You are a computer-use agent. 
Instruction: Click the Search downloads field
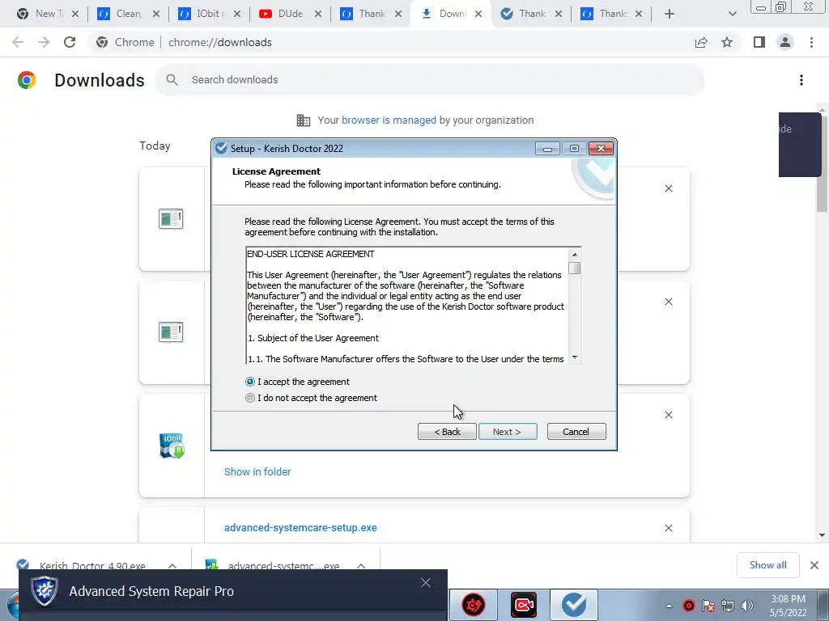point(430,80)
